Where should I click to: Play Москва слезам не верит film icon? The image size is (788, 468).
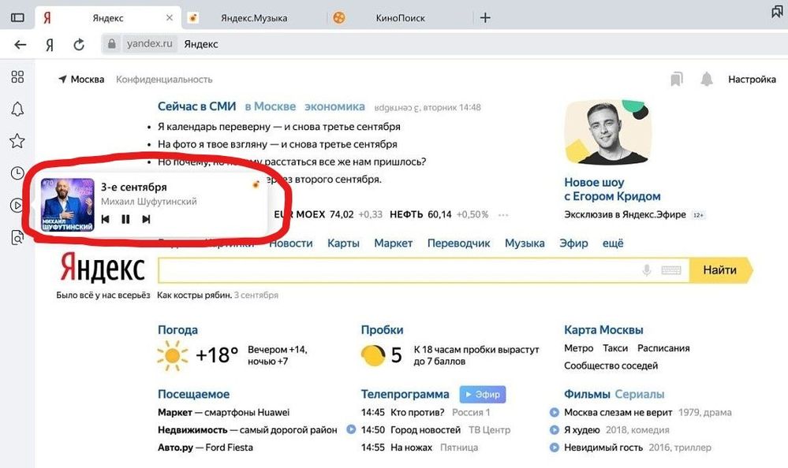click(x=555, y=412)
